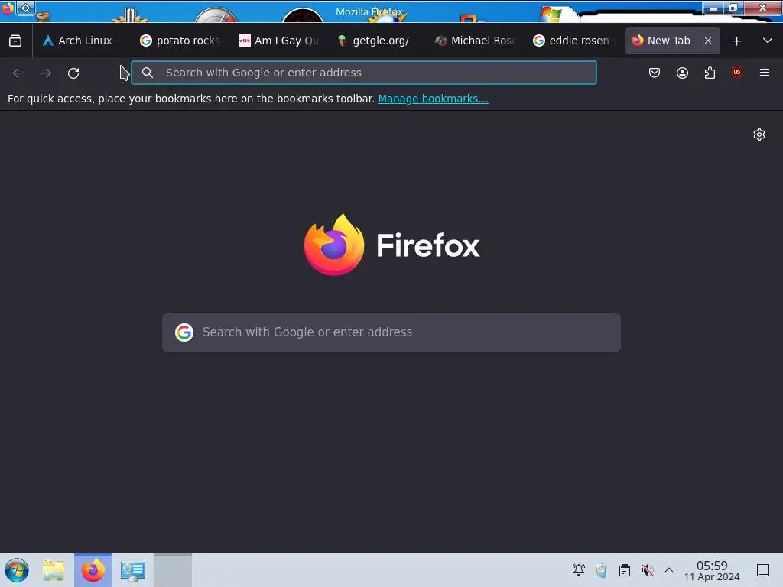Save to Pocket icon
783x587 pixels.
(x=655, y=73)
